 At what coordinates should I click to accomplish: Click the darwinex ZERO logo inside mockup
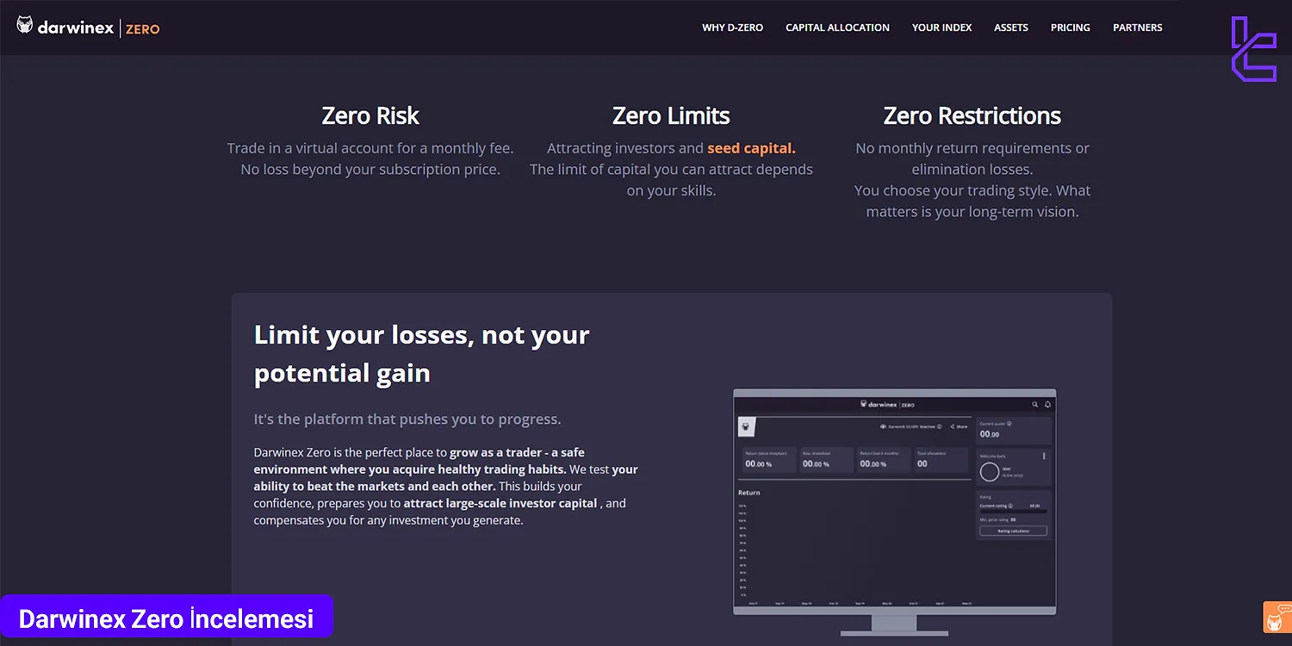887,405
